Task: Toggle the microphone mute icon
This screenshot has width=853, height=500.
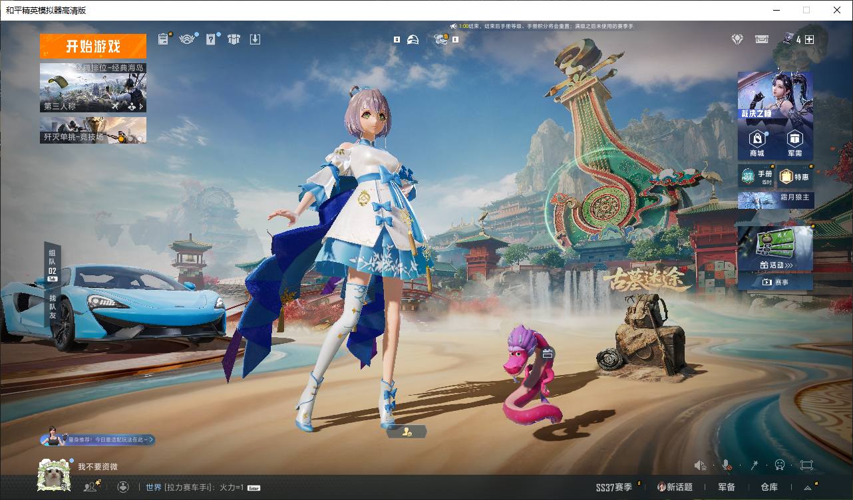Action: coord(727,465)
